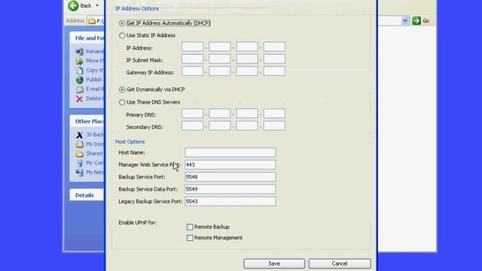Viewport: 482px width, 271px height.
Task: Click the Cancel button
Action: (x=340, y=263)
